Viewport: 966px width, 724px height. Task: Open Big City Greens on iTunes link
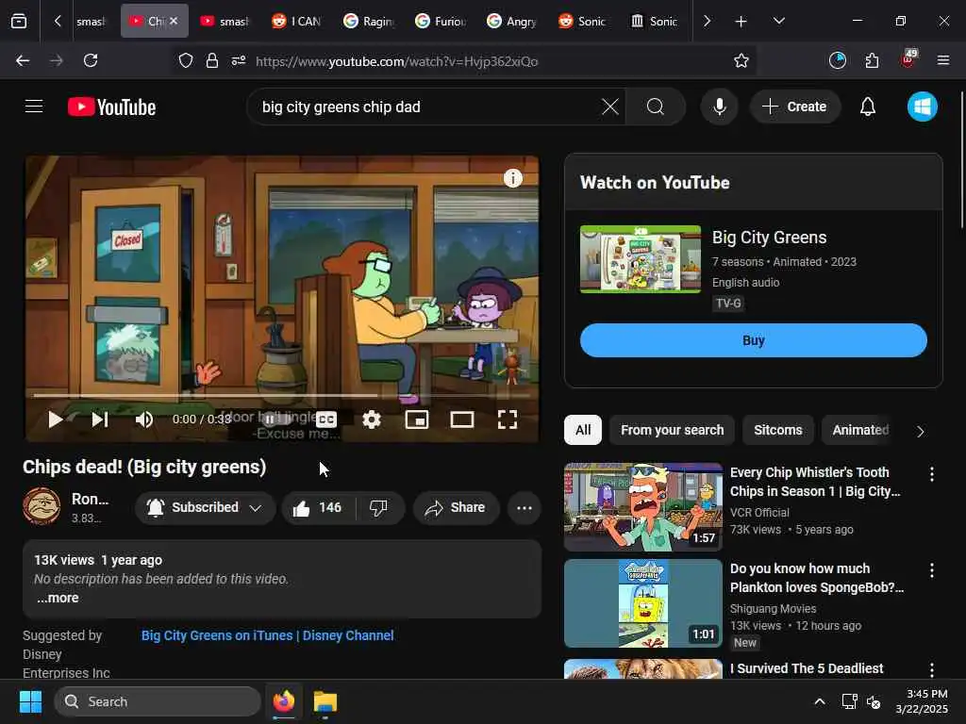267,635
